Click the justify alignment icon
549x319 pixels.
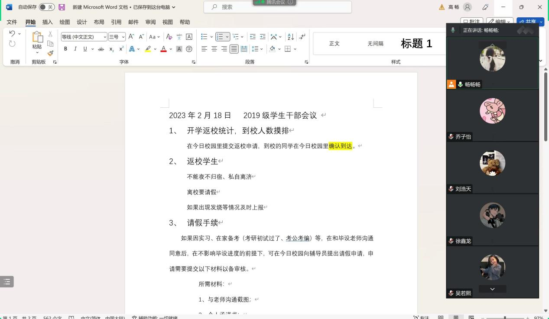click(234, 49)
